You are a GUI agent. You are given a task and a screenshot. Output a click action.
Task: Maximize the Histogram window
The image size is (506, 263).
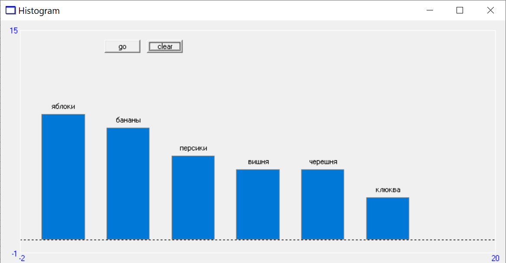(460, 11)
